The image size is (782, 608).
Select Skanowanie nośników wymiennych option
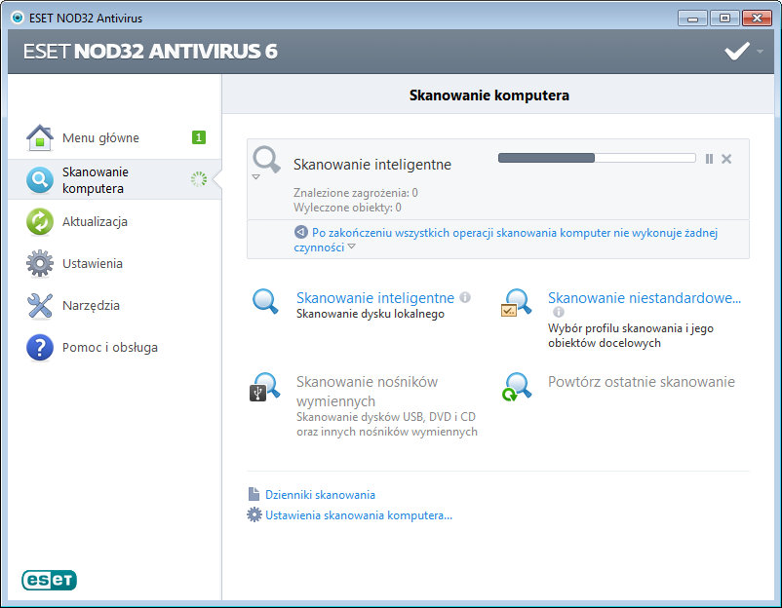click(367, 392)
